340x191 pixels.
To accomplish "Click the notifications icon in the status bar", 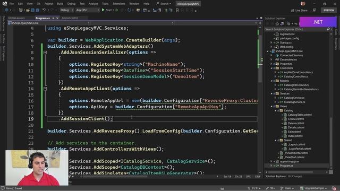I will click(334, 188).
